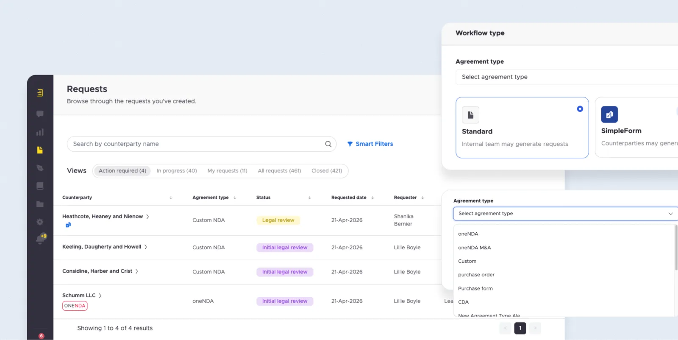Image resolution: width=678 pixels, height=340 pixels.
Task: Click the agreement type dropdown list scrollbar
Action: [676, 248]
